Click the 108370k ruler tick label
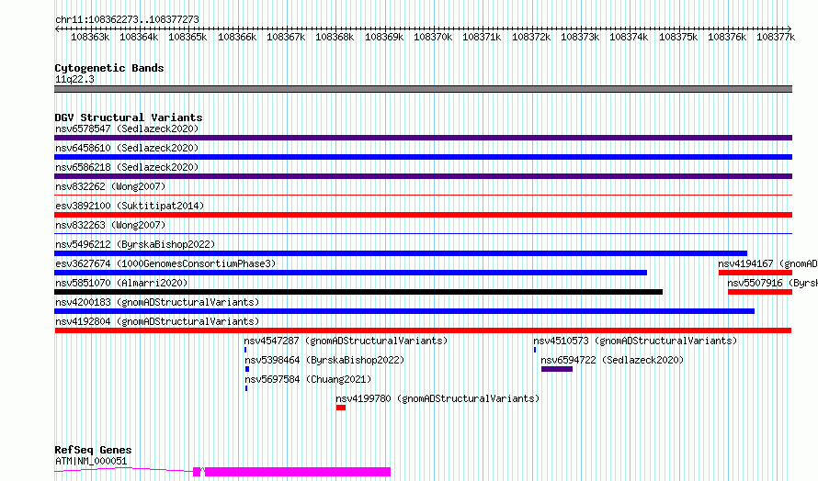Image resolution: width=818 pixels, height=481 pixels. tap(433, 37)
